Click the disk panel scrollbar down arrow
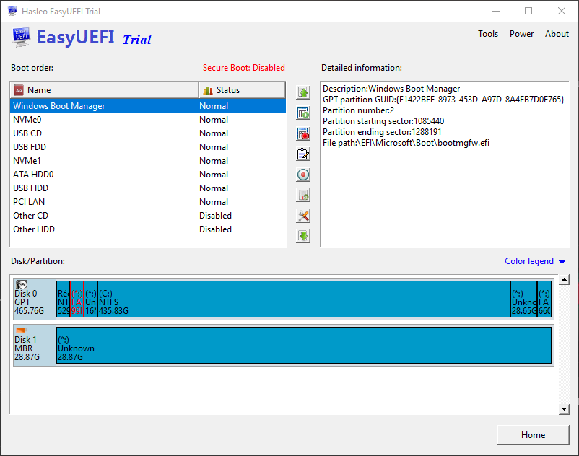This screenshot has width=579, height=456. (x=565, y=409)
